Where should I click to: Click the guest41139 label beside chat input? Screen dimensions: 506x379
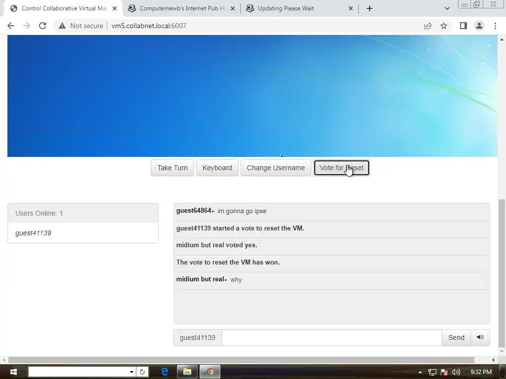point(198,338)
